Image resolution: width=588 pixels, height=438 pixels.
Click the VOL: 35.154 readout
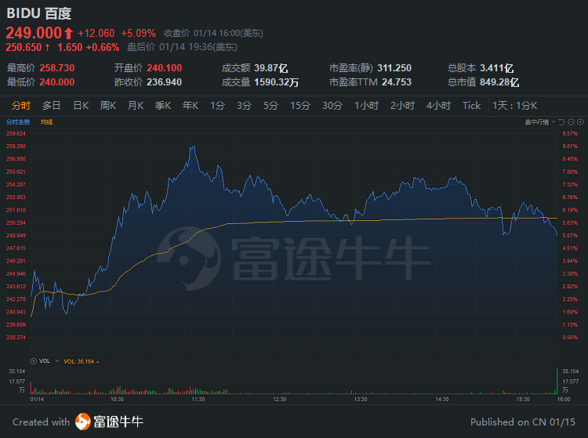(x=78, y=361)
